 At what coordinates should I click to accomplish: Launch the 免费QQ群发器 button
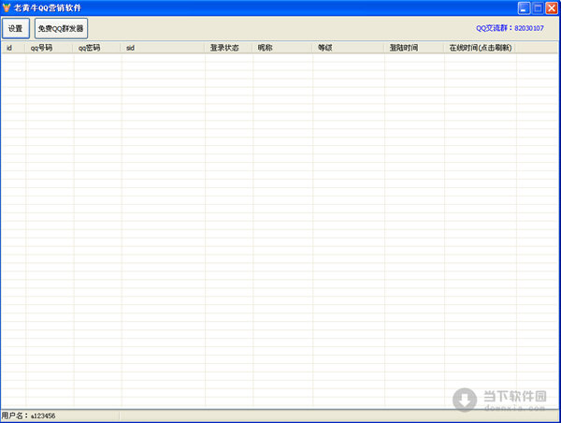(61, 28)
